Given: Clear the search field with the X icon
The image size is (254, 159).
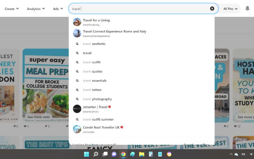Looking at the screenshot, I should pos(212,9).
